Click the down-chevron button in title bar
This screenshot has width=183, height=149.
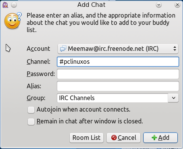click(x=159, y=5)
